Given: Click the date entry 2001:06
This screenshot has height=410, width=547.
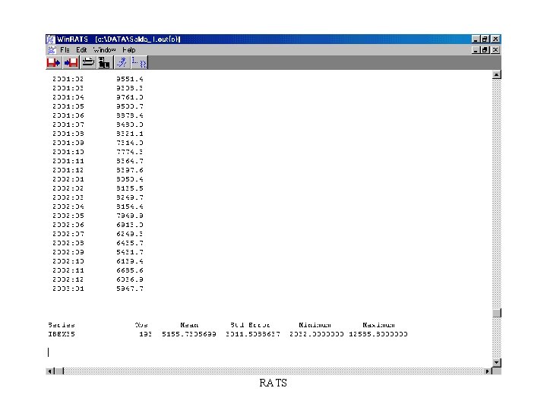Looking at the screenshot, I should coord(68,115).
